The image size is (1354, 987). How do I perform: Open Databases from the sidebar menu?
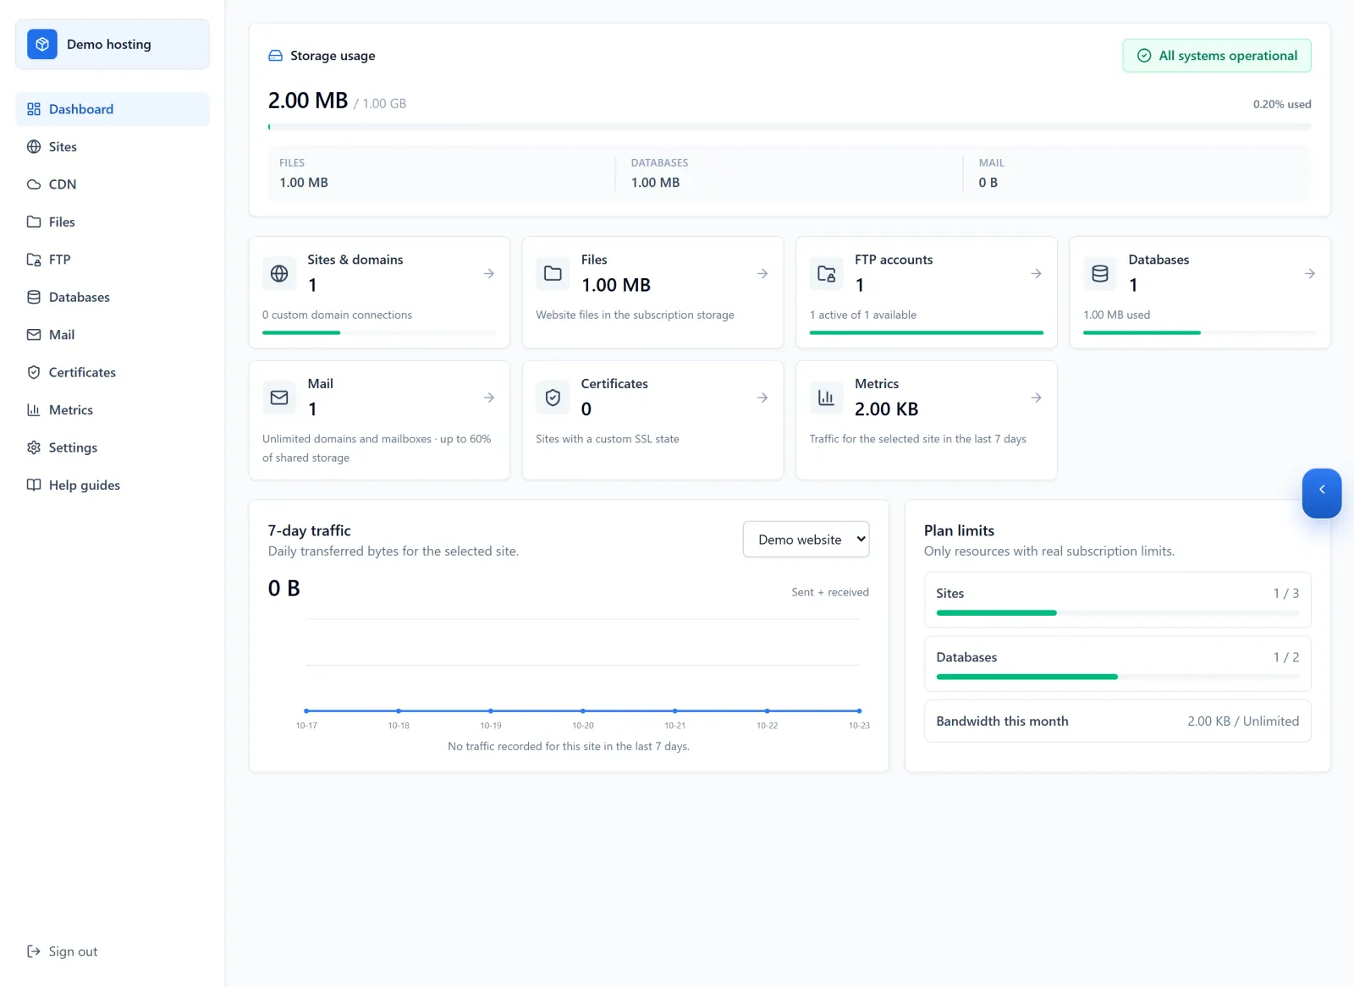113,297
